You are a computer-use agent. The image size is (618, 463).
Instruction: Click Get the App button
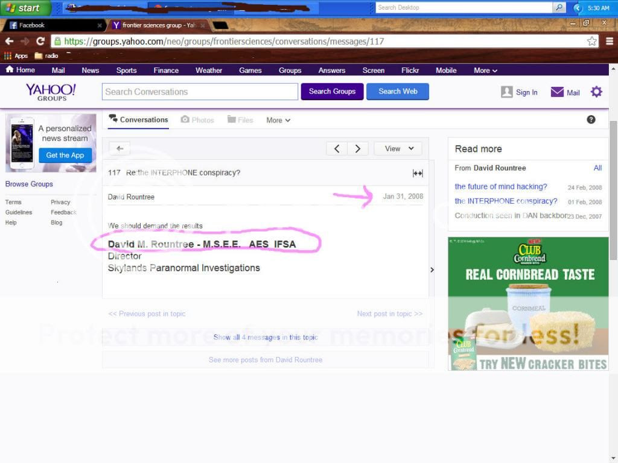(x=65, y=155)
